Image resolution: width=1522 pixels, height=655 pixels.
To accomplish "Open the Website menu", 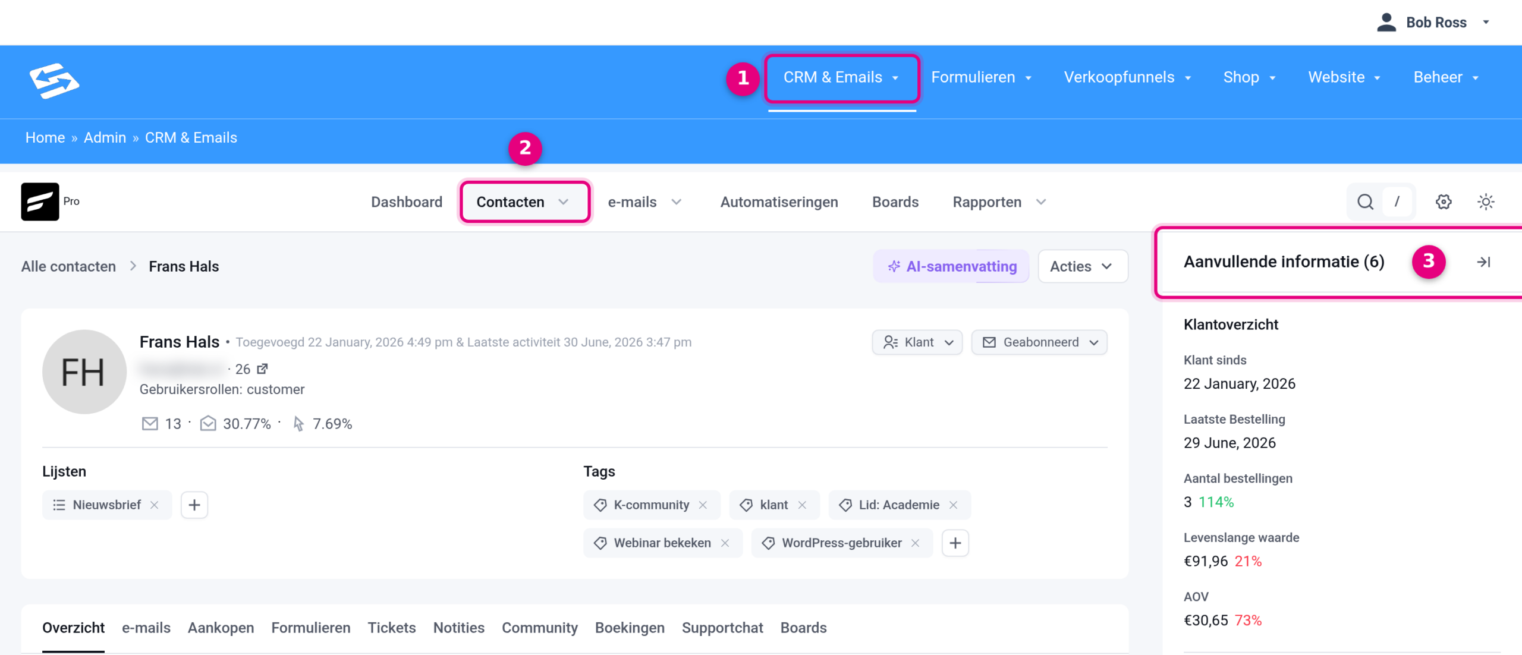I will coord(1344,77).
